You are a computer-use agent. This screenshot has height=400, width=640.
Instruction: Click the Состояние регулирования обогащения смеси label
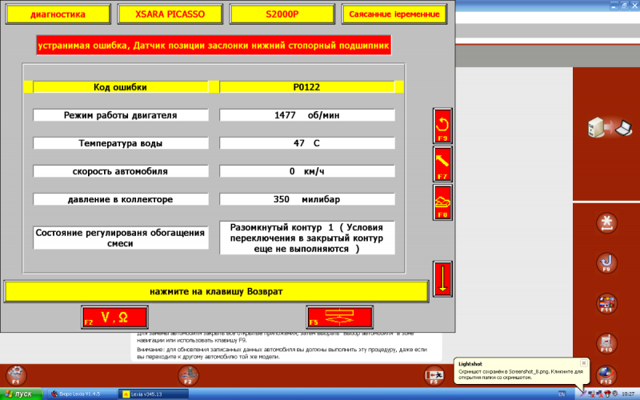pos(121,238)
